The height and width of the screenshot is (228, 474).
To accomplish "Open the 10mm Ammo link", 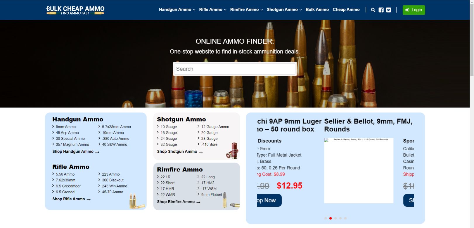I will 113,132.
